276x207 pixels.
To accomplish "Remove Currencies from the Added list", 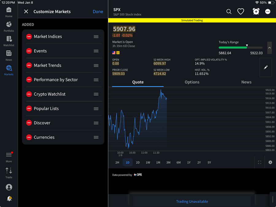I will pyautogui.click(x=29, y=137).
